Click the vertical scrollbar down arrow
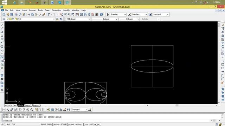 click(219, 103)
